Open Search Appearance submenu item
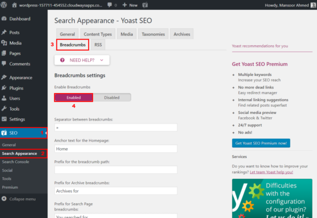The width and height of the screenshot is (317, 218). (x=20, y=154)
